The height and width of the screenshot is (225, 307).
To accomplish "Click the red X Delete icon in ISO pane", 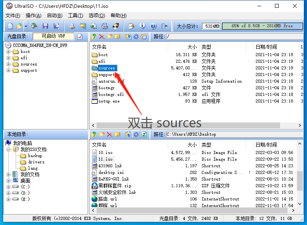I will click(x=102, y=37).
